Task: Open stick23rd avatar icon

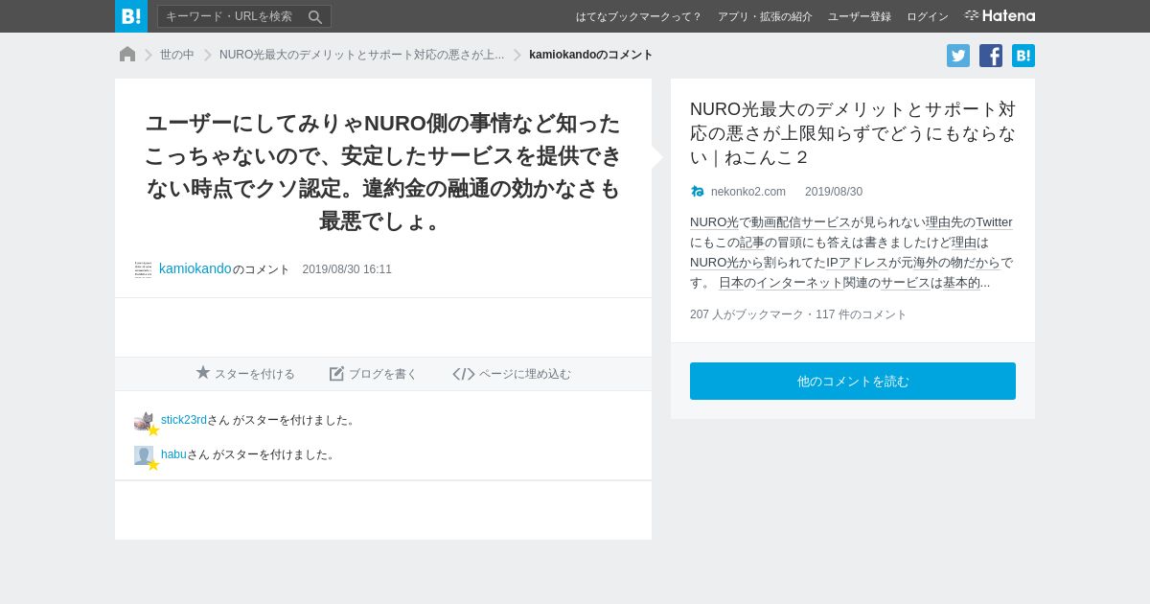Action: 145,422
